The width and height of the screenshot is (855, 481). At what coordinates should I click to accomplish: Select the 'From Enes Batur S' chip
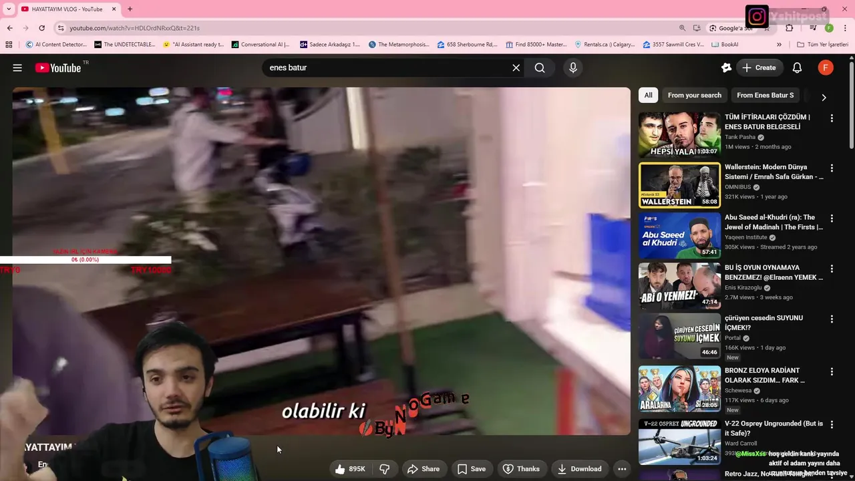[x=765, y=96]
